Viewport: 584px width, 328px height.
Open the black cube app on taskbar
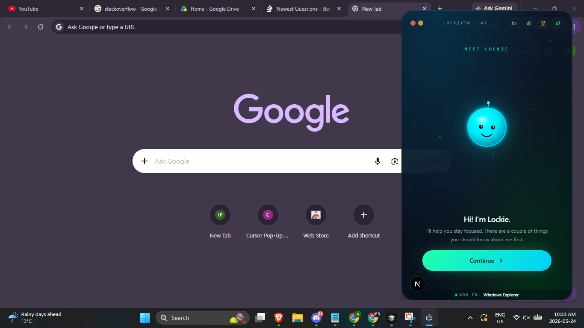pyautogui.click(x=392, y=318)
